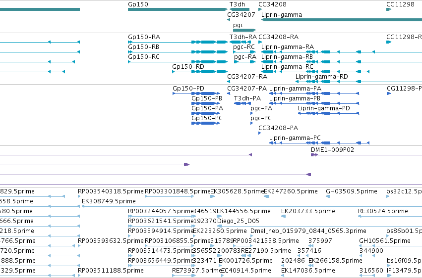Select the pgc gene label
The height and width of the screenshot is (278, 422).
point(238,25)
